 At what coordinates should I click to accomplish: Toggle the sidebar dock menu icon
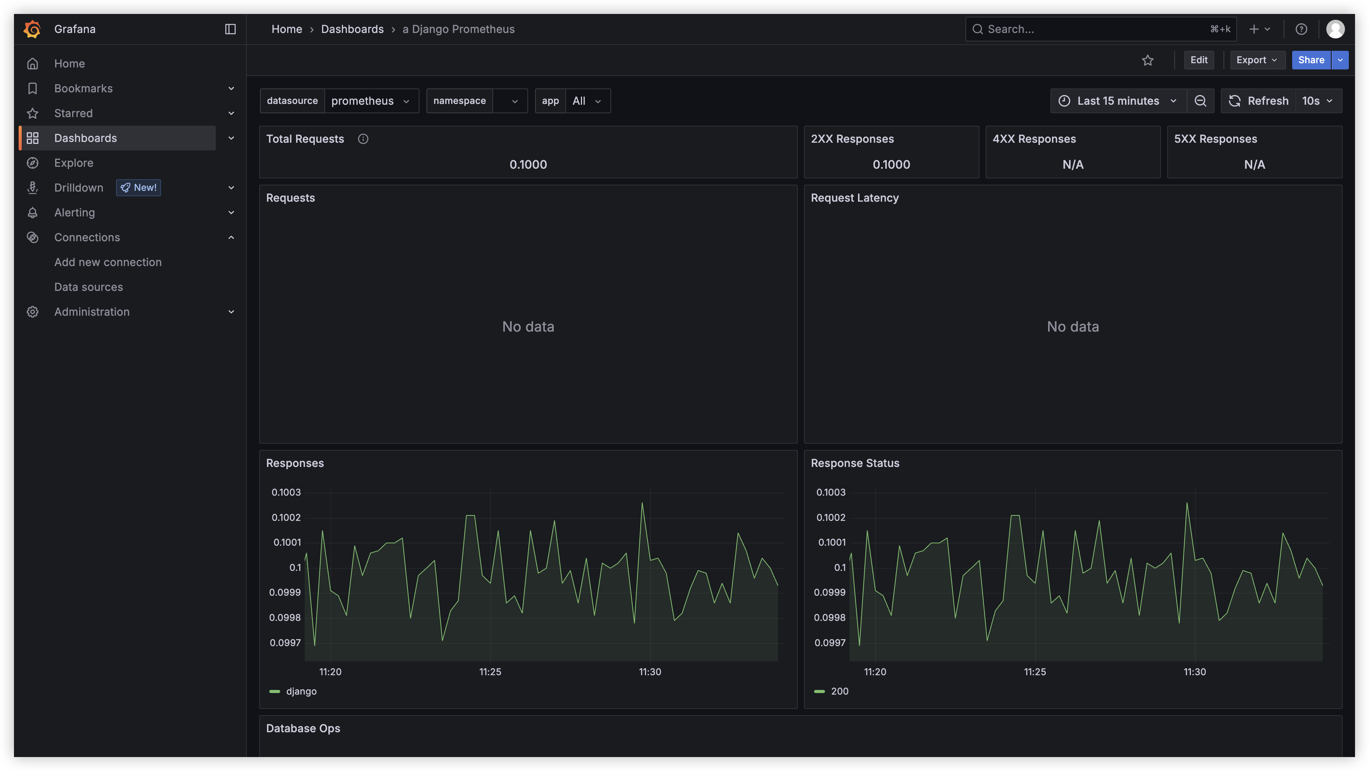pyautogui.click(x=230, y=29)
